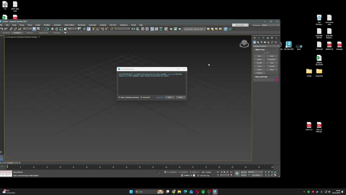Open 3ds Max 2024 desktop shortcut
The image size is (346, 195).
pyautogui.click(x=289, y=45)
